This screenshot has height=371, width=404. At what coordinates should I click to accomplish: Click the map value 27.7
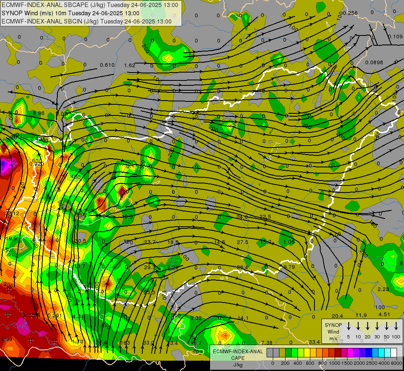coord(150,242)
